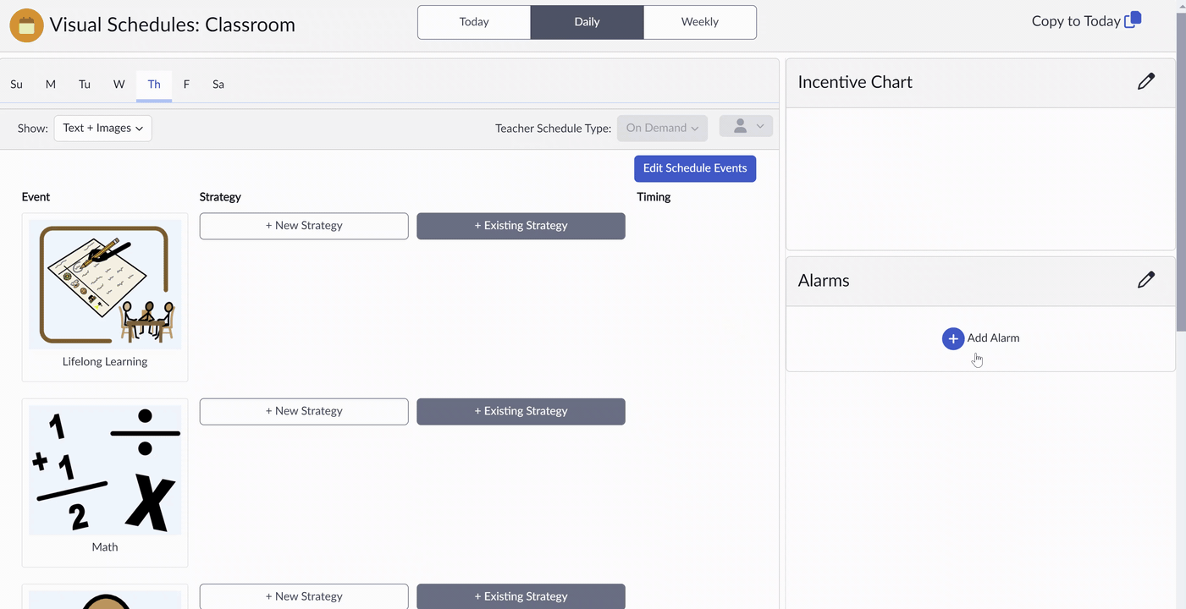Add Existing Strategy for Lifelong Learning
This screenshot has height=609, width=1186.
point(521,226)
